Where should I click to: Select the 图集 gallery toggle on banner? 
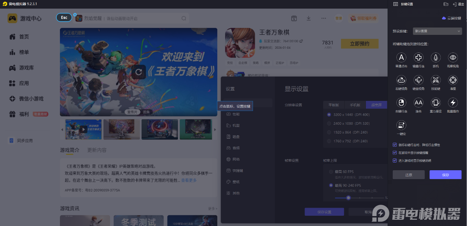[147, 112]
